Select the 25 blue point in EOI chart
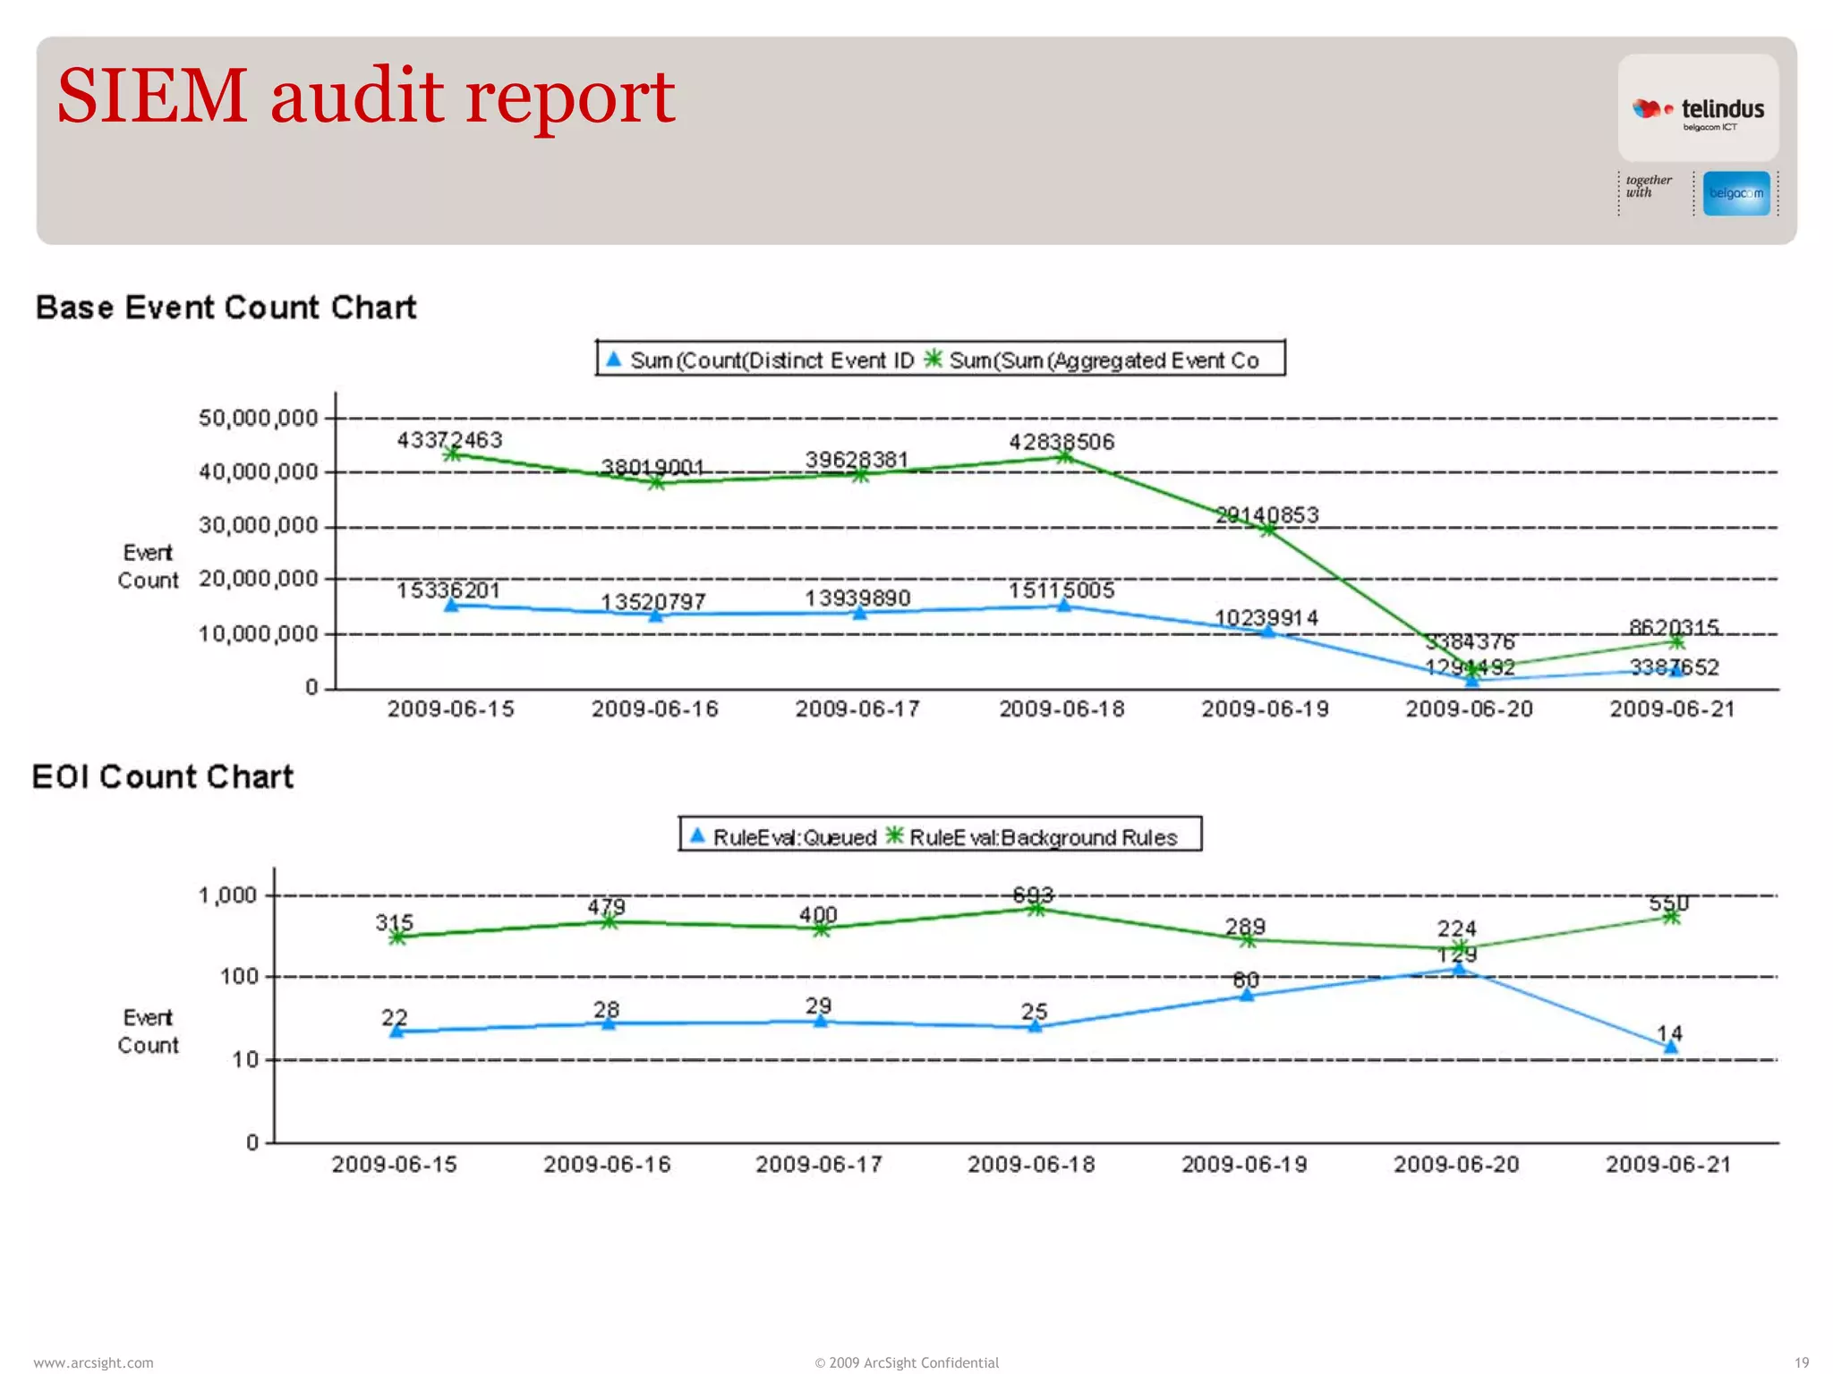The height and width of the screenshot is (1374, 1833). pyautogui.click(x=1036, y=1027)
